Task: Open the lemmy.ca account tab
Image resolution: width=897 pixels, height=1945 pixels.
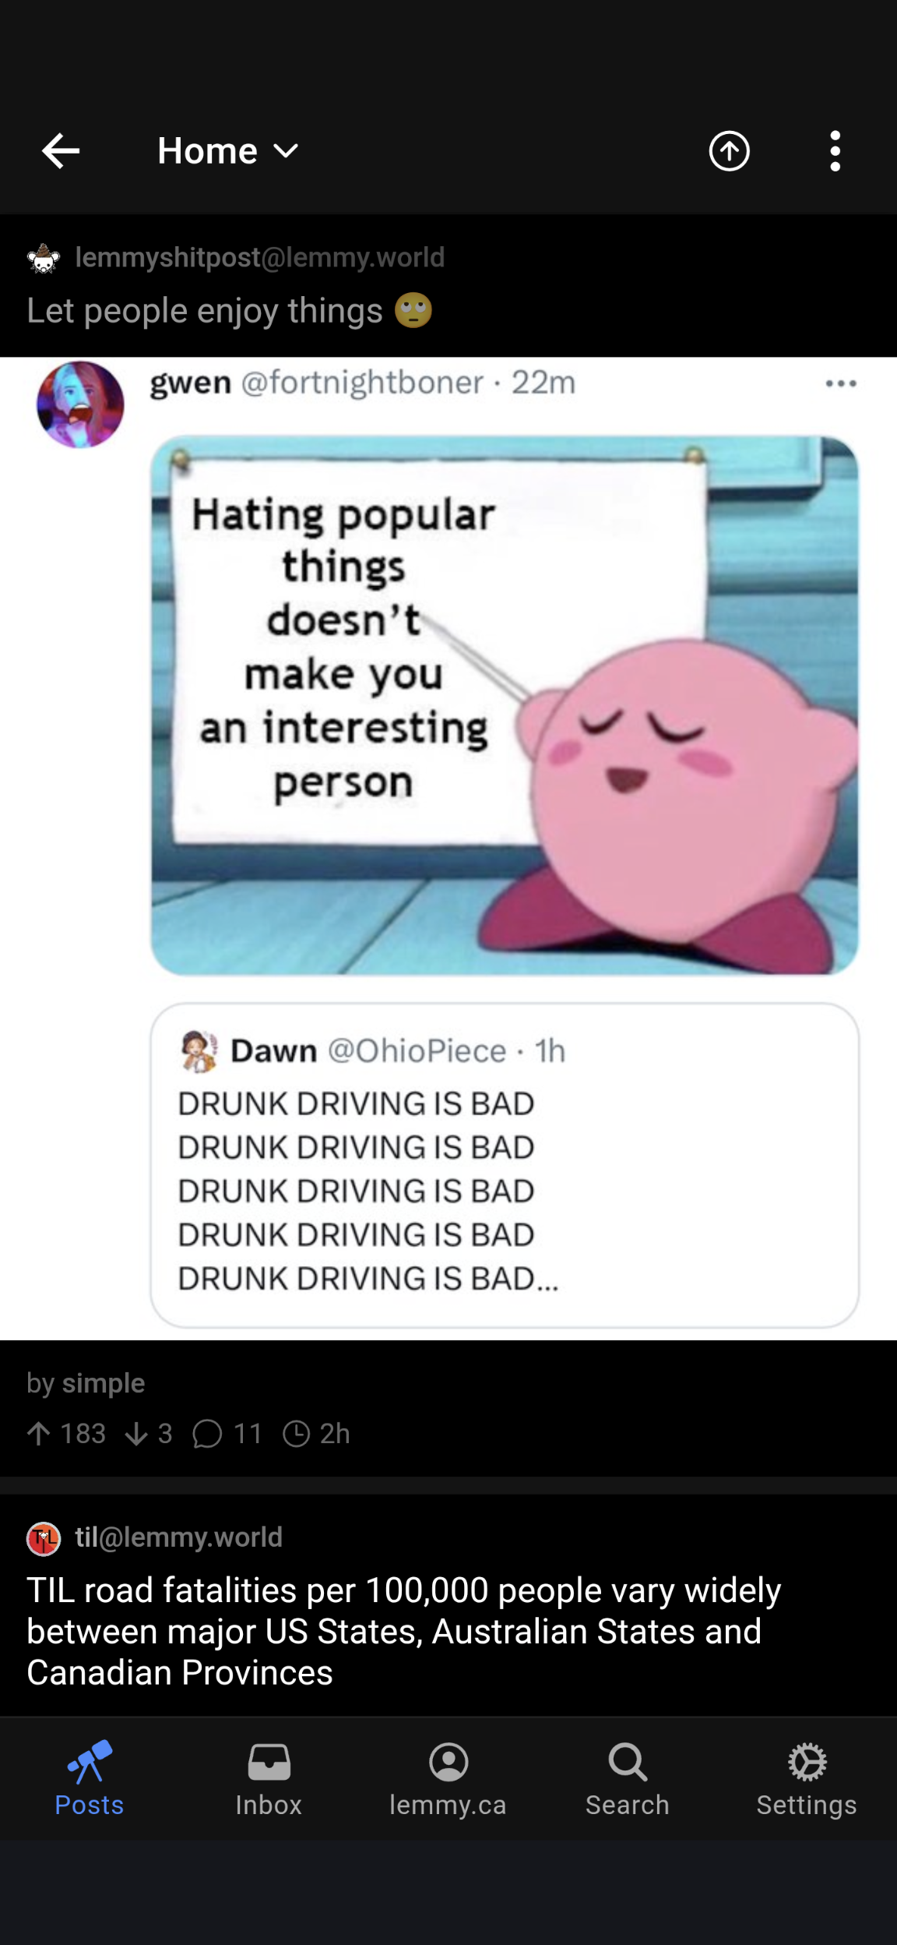Action: (448, 1781)
